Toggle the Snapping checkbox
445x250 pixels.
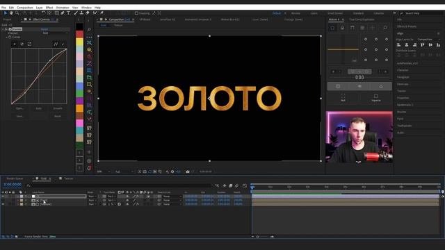136,13
